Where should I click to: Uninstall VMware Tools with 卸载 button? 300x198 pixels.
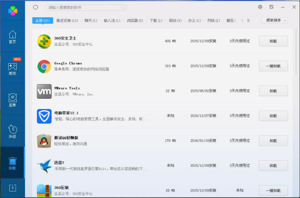pos(273,91)
